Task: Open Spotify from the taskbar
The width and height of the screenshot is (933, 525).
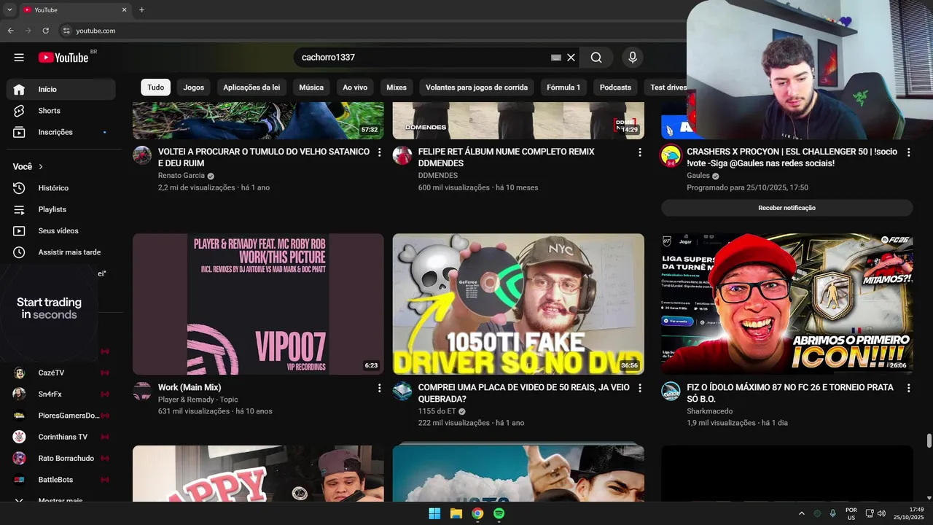Action: tap(499, 513)
